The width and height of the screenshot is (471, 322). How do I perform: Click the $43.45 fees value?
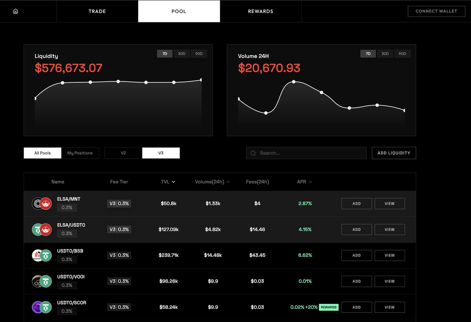[x=257, y=255]
